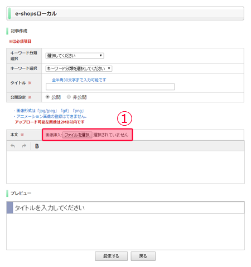Click the undo arrow in editor toolbar
Viewport: 251px width, 267px height.
(x=13, y=146)
